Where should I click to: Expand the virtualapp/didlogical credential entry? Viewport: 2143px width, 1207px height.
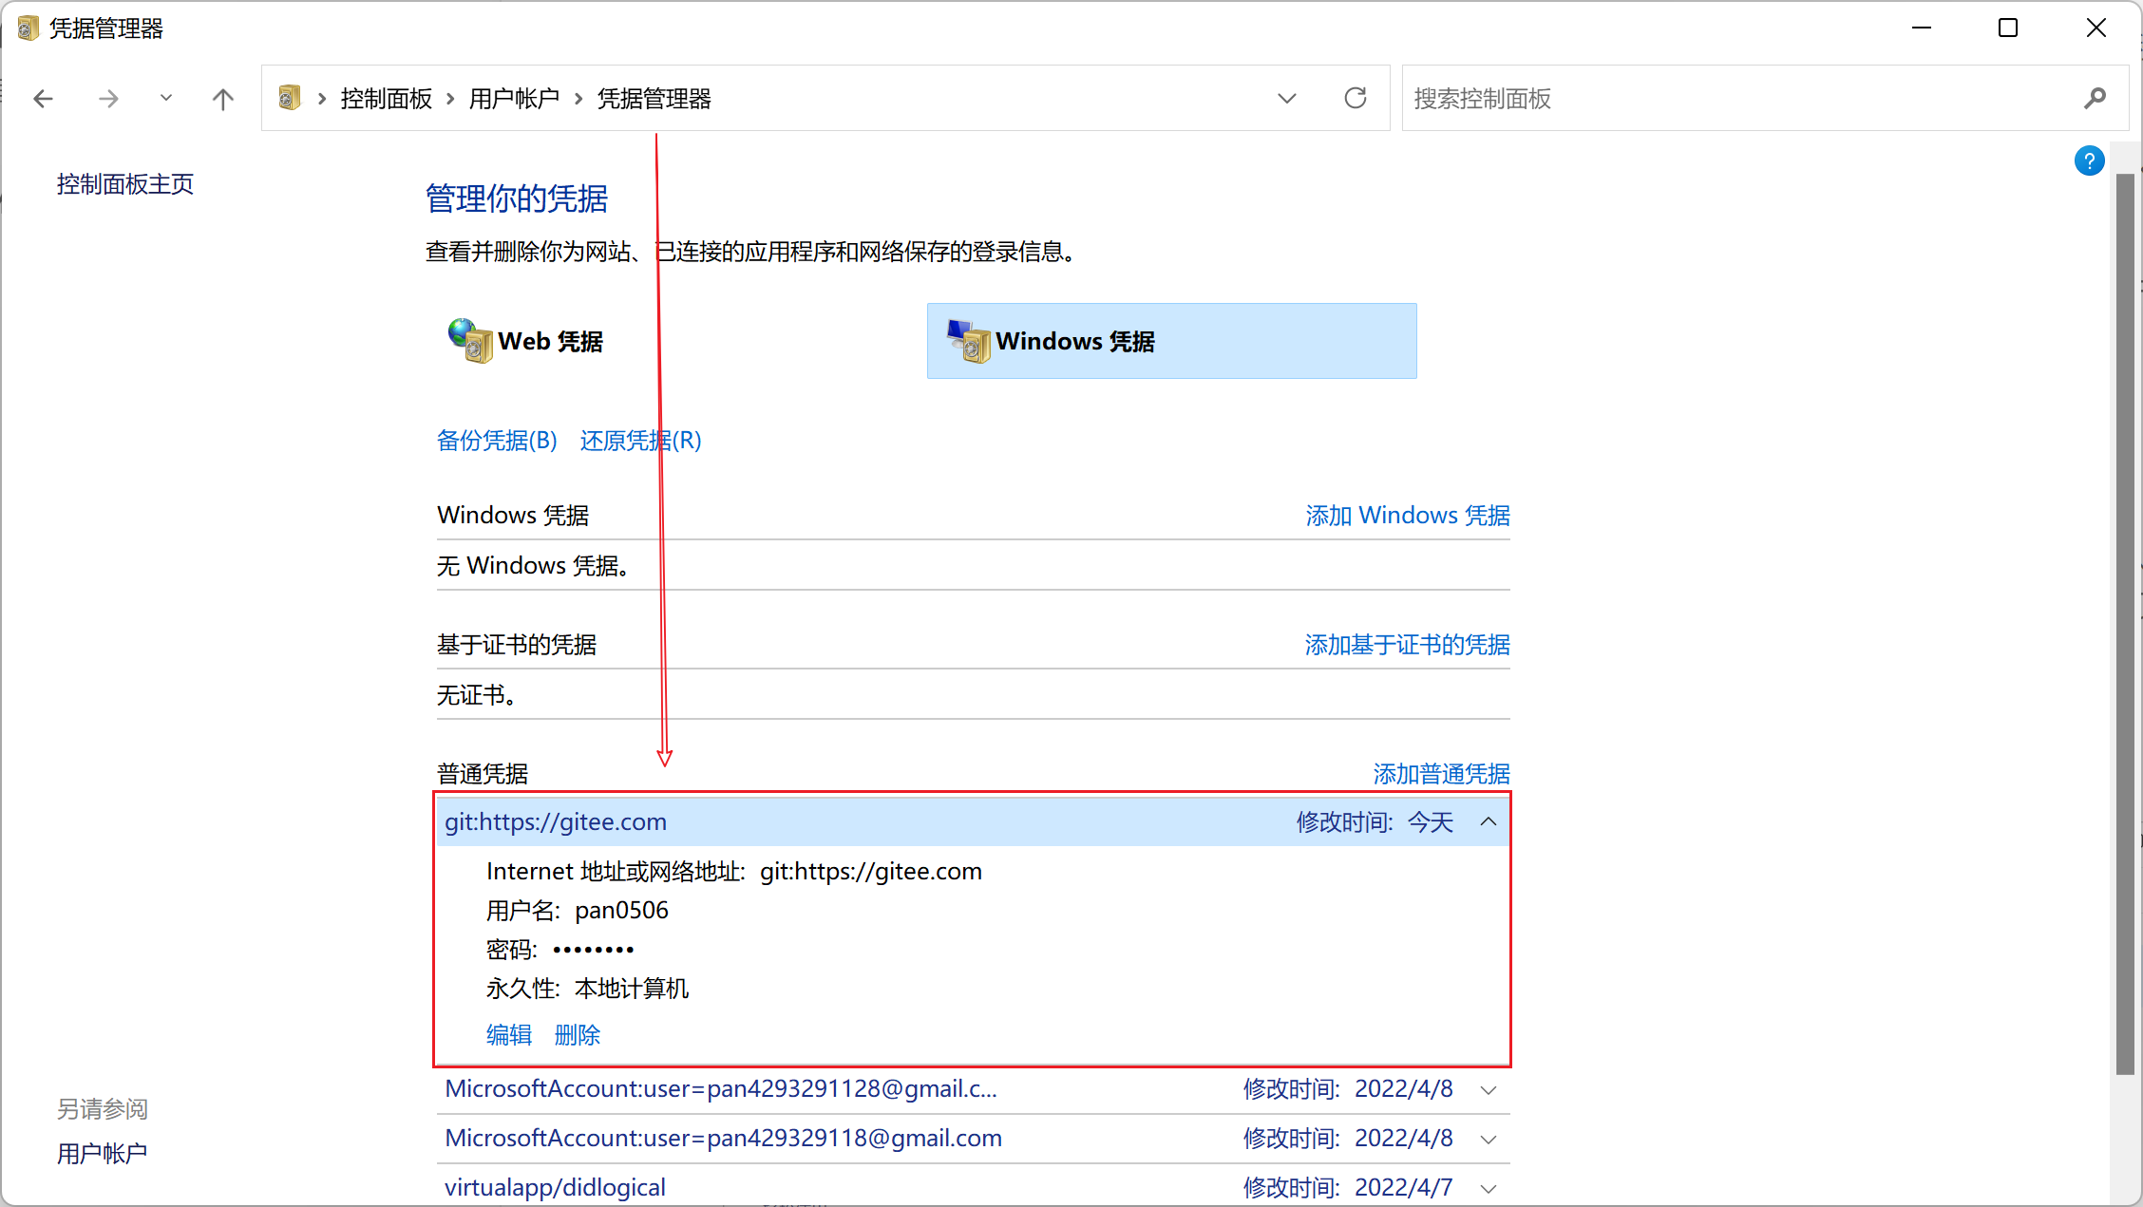click(1489, 1188)
